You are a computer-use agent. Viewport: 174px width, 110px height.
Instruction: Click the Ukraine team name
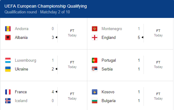[21, 69]
